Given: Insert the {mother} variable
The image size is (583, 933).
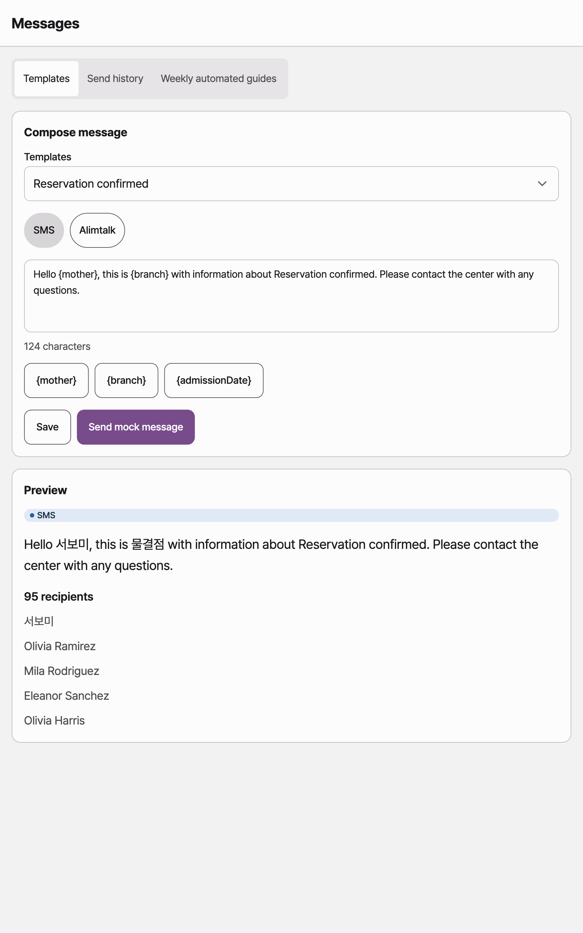Looking at the screenshot, I should (x=56, y=380).
